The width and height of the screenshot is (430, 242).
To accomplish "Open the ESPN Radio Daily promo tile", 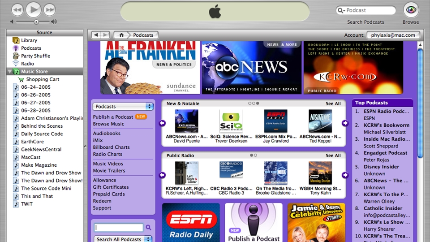I will click(x=191, y=223).
